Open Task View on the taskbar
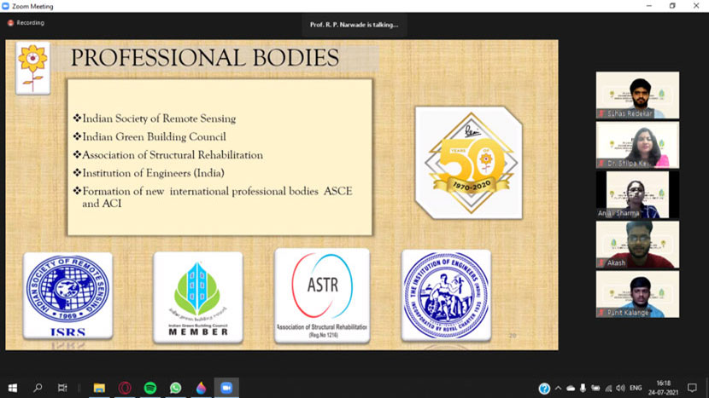Image resolution: width=709 pixels, height=398 pixels. coord(62,388)
